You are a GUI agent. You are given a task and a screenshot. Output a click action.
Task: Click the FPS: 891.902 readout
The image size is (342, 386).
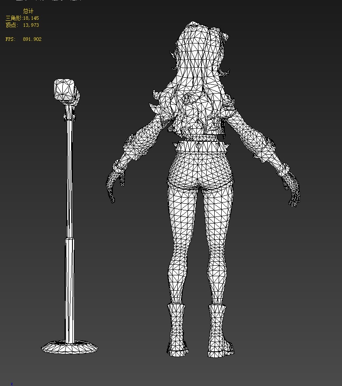click(x=23, y=39)
